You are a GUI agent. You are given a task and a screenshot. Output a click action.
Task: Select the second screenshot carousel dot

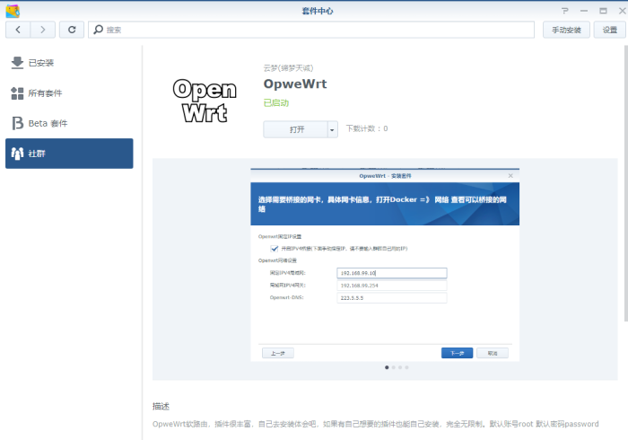(393, 367)
